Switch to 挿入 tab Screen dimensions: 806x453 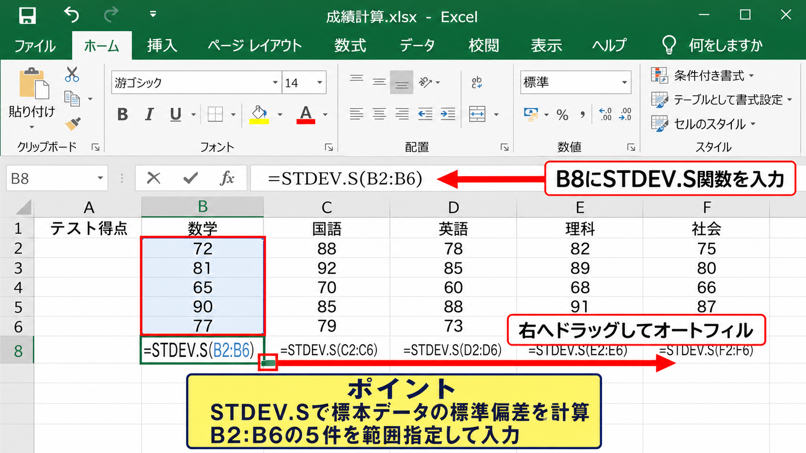[162, 45]
